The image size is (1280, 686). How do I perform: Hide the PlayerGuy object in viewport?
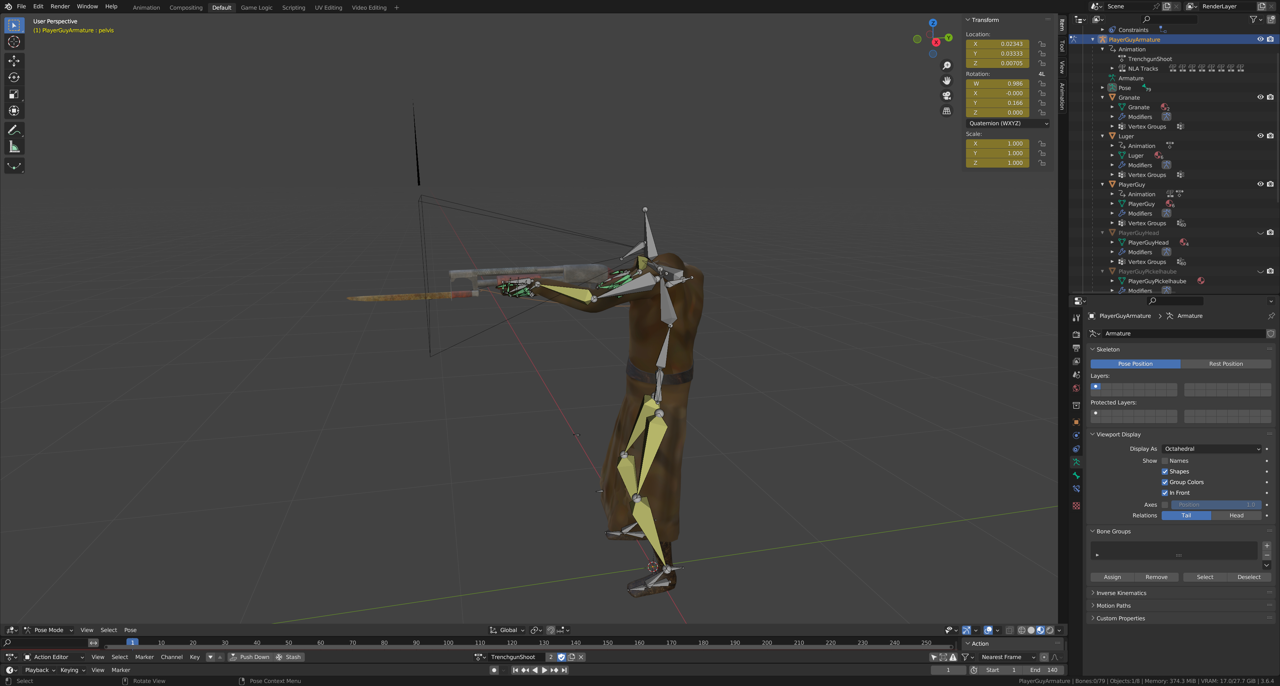[1260, 184]
